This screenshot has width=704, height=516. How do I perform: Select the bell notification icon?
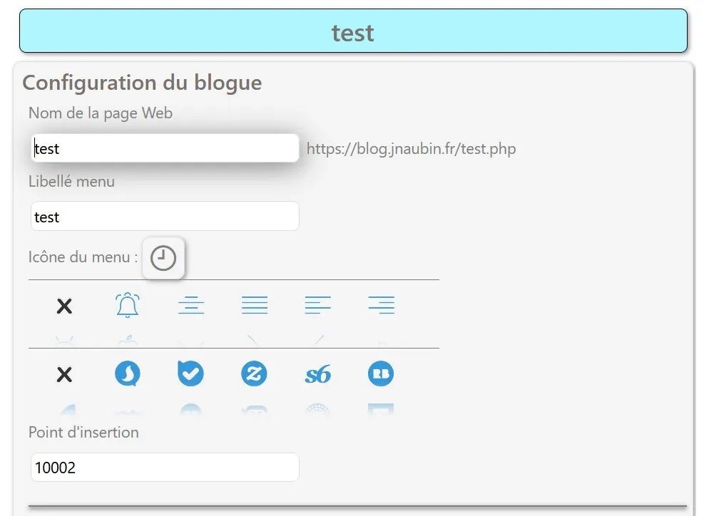pos(128,305)
